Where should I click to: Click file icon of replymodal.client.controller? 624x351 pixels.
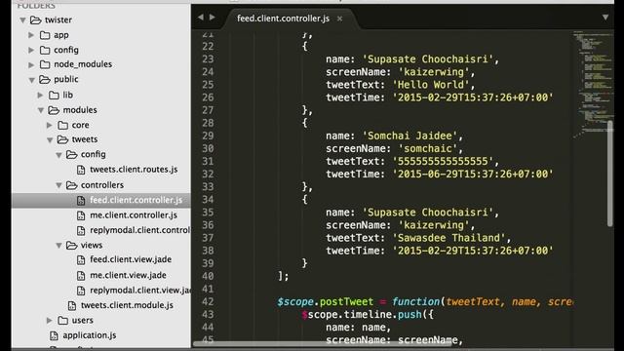coord(81,231)
